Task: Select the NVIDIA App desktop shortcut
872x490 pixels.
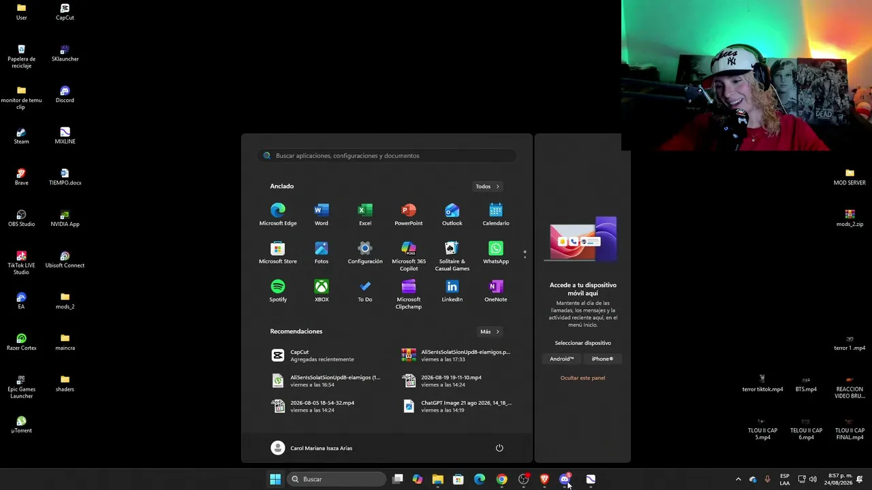Action: [x=65, y=218]
